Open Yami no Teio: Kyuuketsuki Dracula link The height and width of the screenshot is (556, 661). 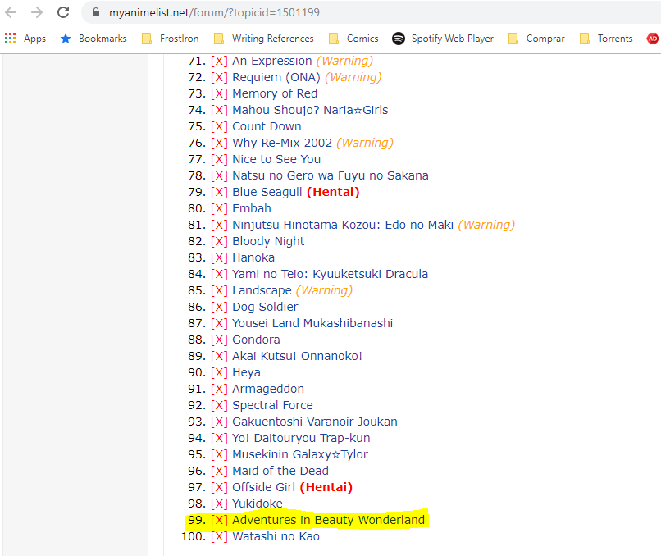pyautogui.click(x=330, y=274)
